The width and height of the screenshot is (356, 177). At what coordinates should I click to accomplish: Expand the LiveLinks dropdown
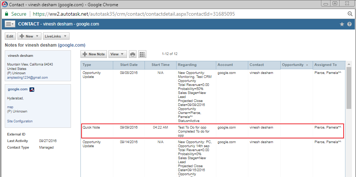(56, 36)
